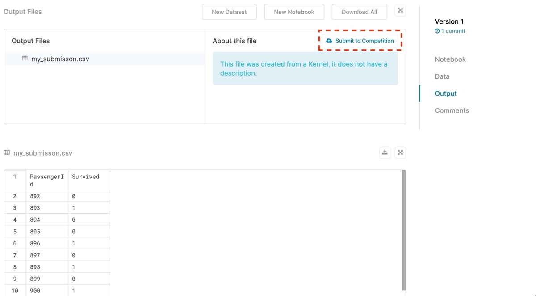Click the Survived value in row 896

[89, 243]
